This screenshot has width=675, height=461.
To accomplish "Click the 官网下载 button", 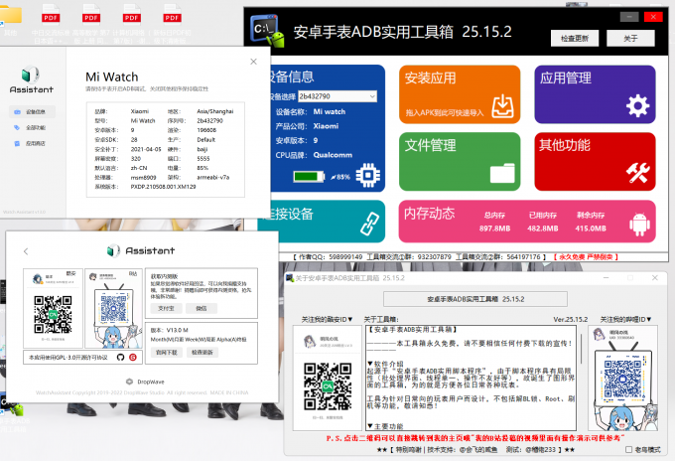I will (167, 353).
